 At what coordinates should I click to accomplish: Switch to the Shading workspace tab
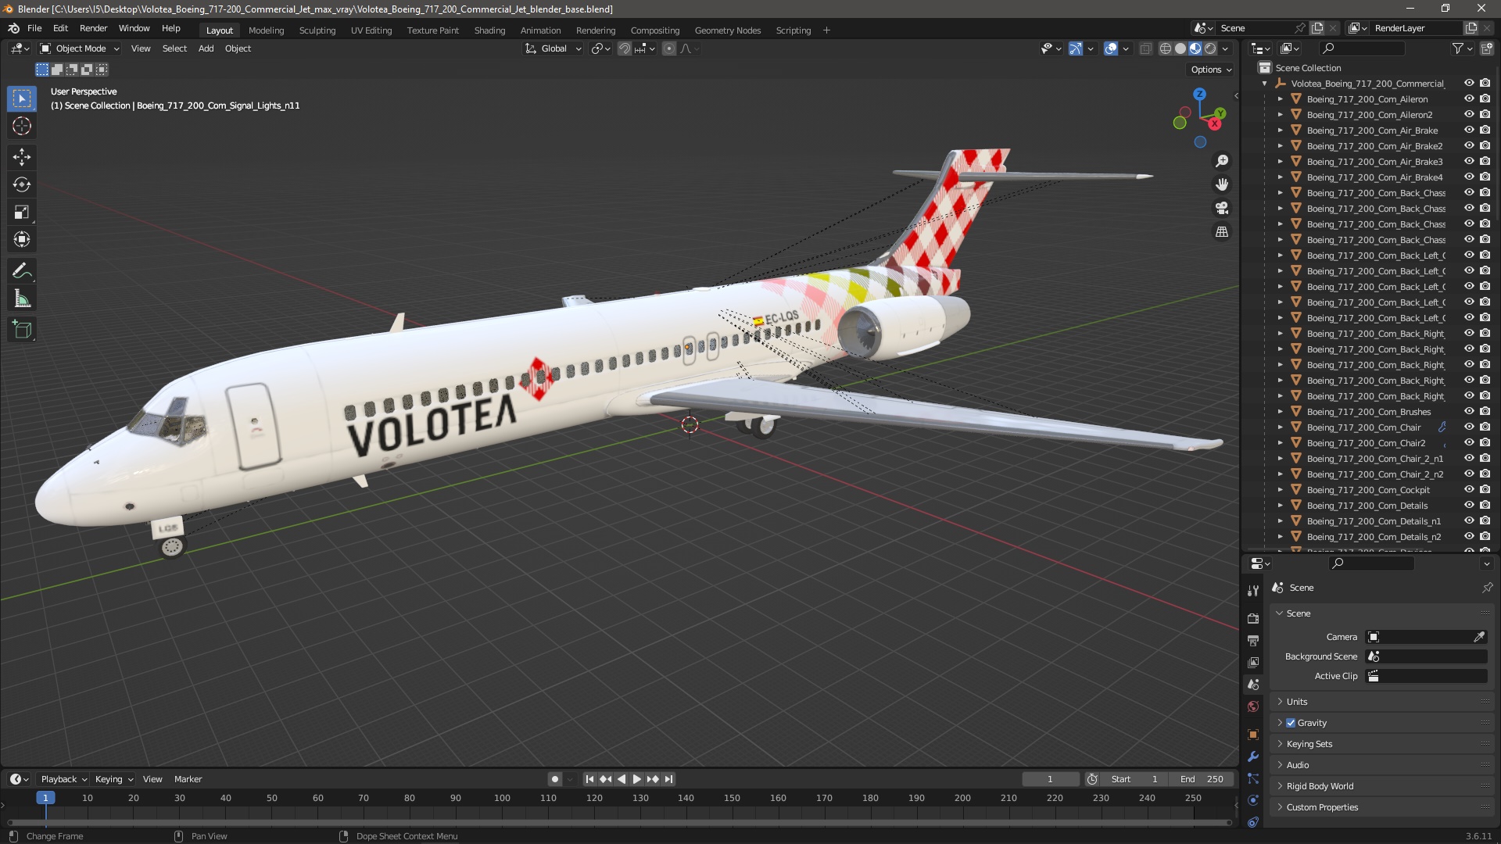tap(489, 30)
